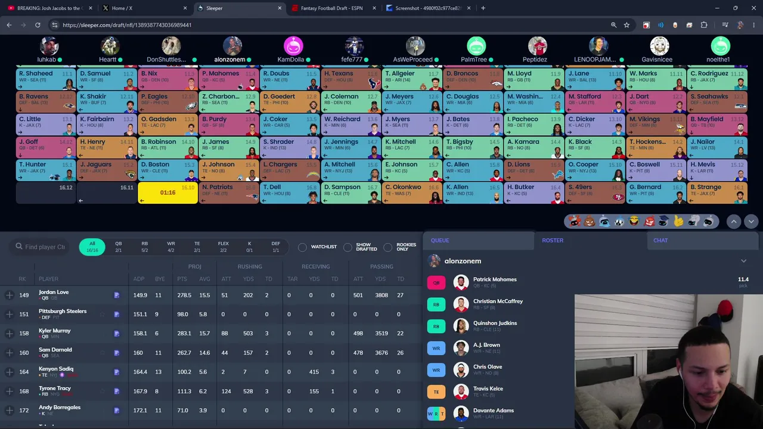Image resolution: width=763 pixels, height=429 pixels.
Task: Filter players by QB position
Action: click(118, 247)
